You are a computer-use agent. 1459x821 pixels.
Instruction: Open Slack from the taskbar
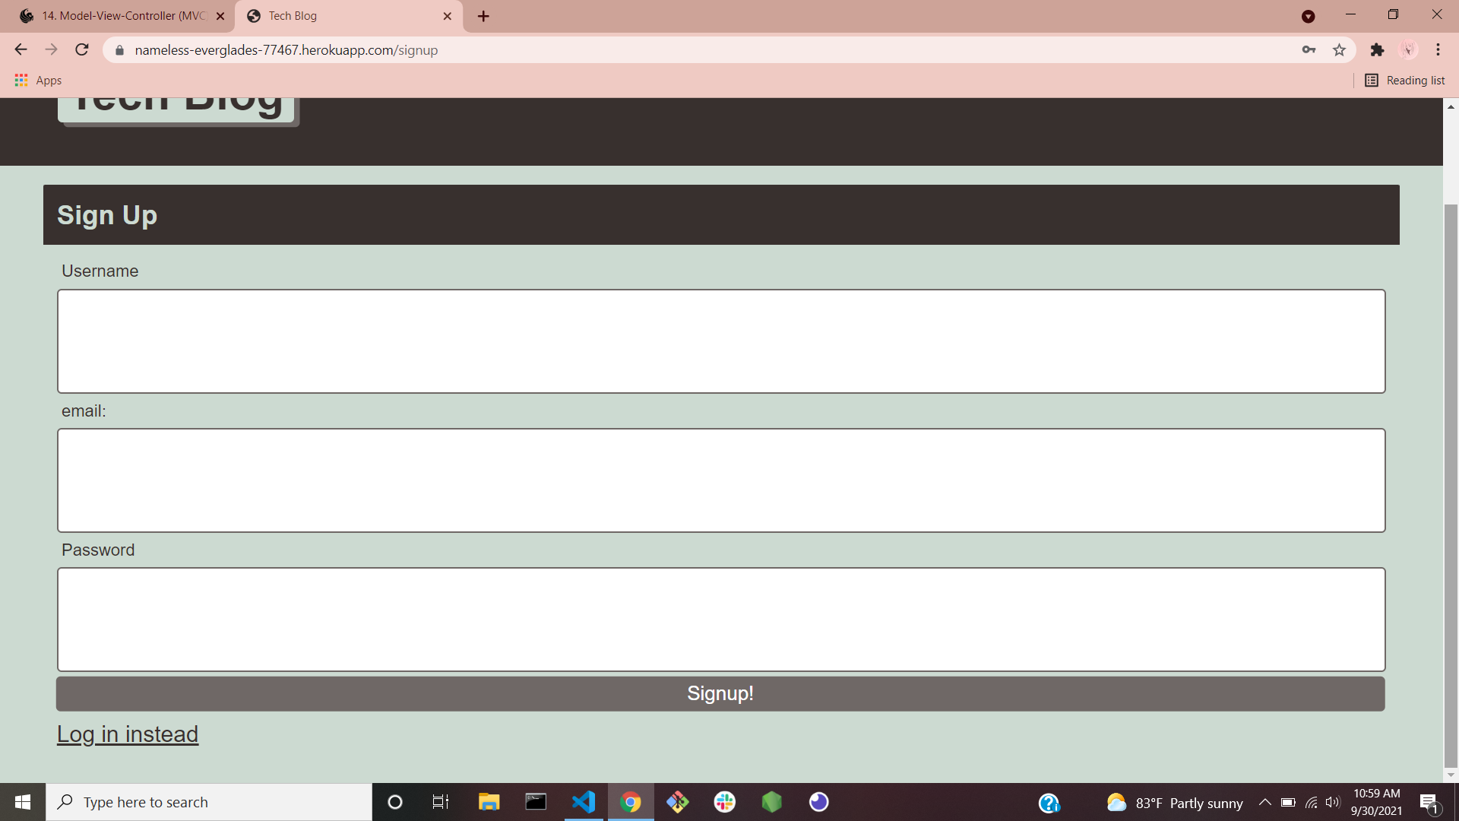coord(724,802)
